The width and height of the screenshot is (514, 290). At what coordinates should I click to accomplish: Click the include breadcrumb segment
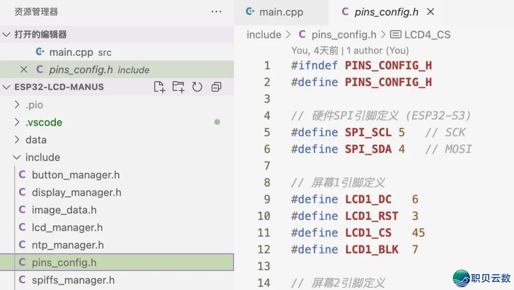[x=264, y=35]
